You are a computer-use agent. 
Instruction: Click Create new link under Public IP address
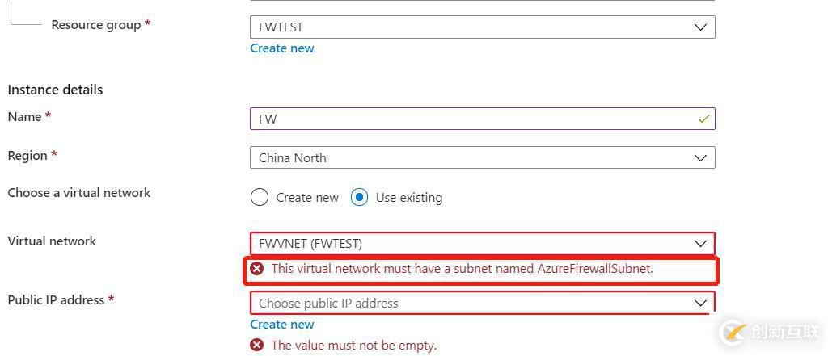coord(282,325)
